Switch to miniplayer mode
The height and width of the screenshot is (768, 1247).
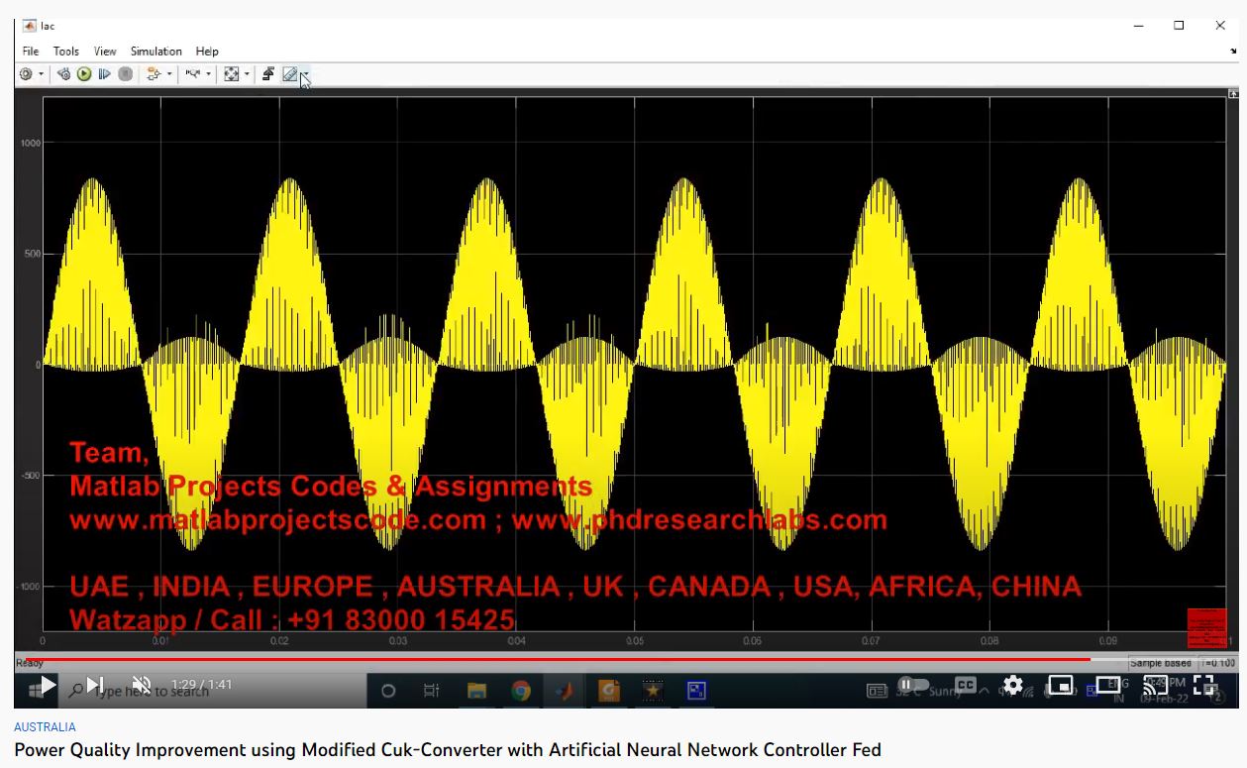(x=1061, y=685)
